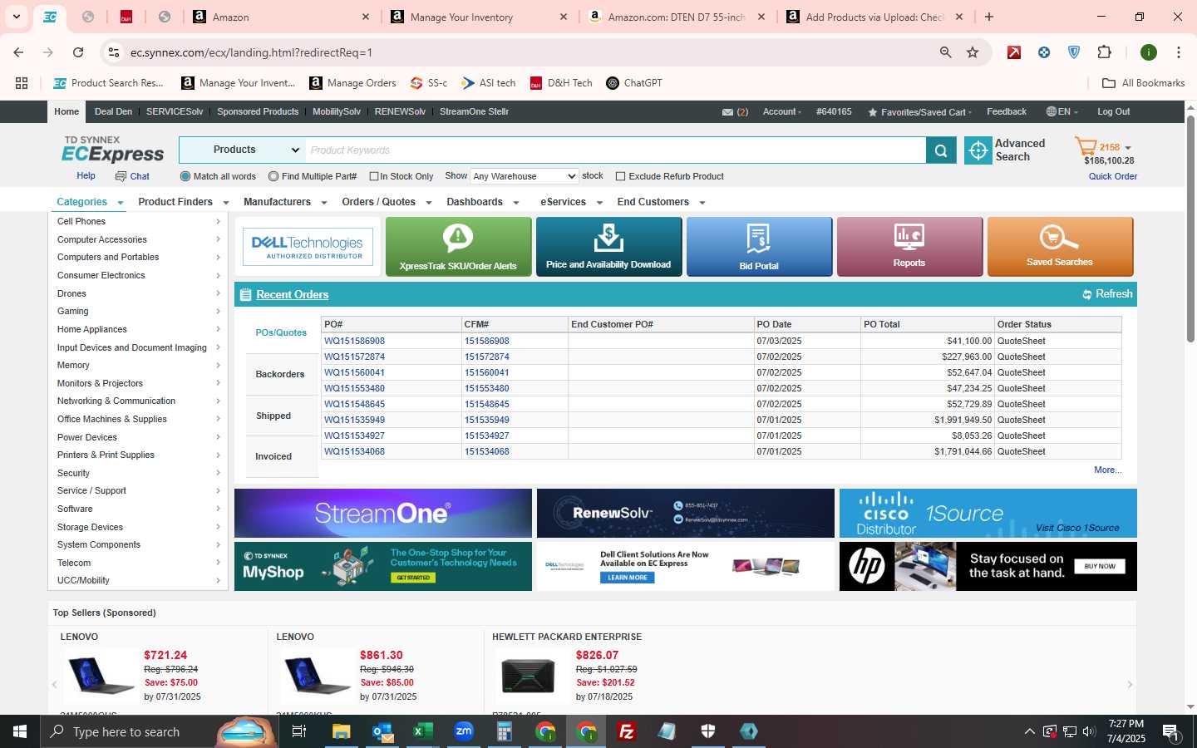Screen dimensions: 1197x748
Task: Open the Products search type dropdown
Action: 242,150
